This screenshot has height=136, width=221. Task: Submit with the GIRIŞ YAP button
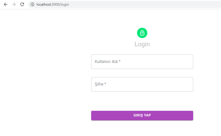click(142, 115)
